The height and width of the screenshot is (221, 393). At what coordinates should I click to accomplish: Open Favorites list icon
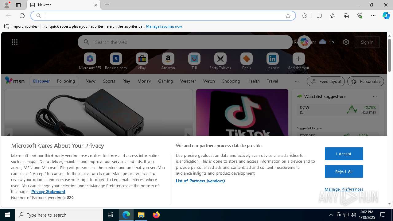pos(333,16)
